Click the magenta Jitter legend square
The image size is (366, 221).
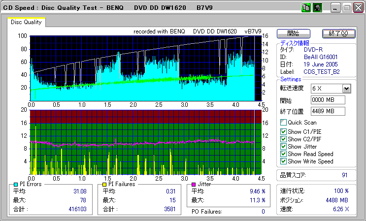pyautogui.click(x=194, y=184)
